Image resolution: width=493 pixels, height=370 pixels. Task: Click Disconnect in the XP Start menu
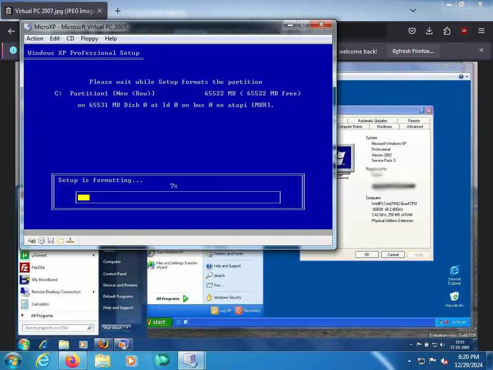tap(248, 311)
